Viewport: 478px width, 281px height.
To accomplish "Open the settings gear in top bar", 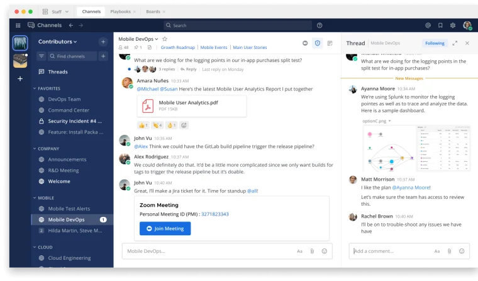I will (x=453, y=25).
